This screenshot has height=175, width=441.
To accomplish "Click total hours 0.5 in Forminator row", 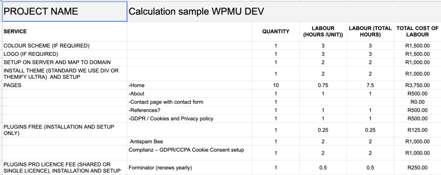I will point(370,168).
